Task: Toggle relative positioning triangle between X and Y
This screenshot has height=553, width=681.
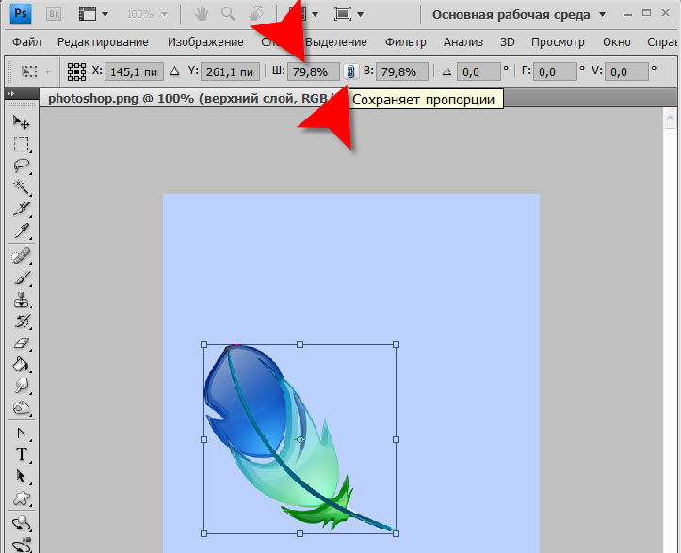Action: [176, 71]
